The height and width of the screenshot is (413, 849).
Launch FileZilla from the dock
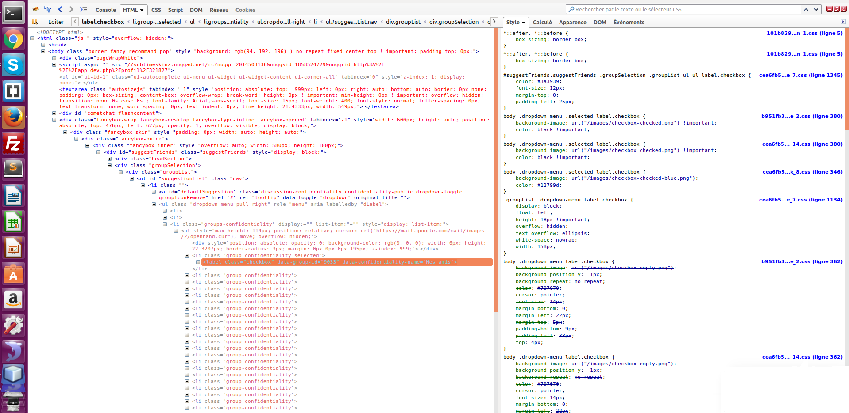13,144
